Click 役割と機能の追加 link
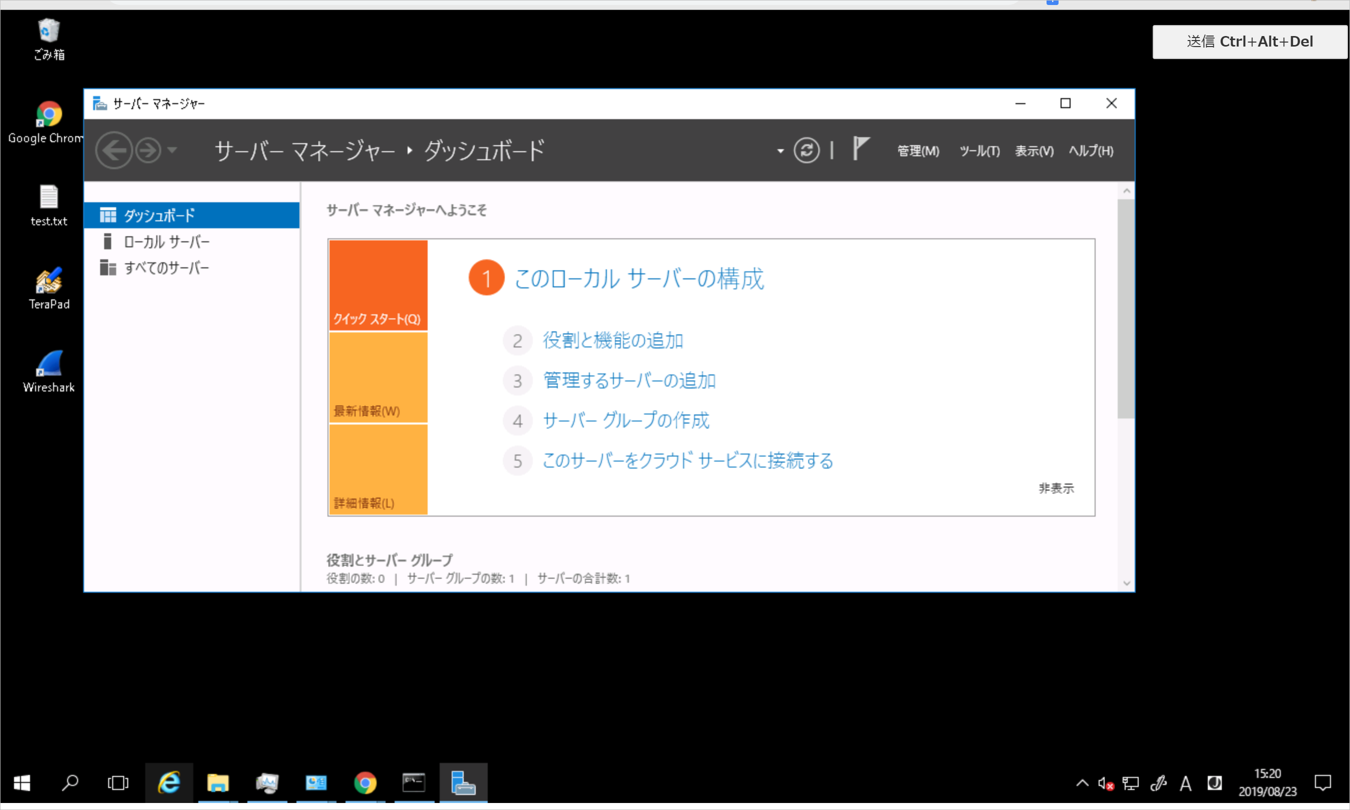The height and width of the screenshot is (810, 1350). 612,340
